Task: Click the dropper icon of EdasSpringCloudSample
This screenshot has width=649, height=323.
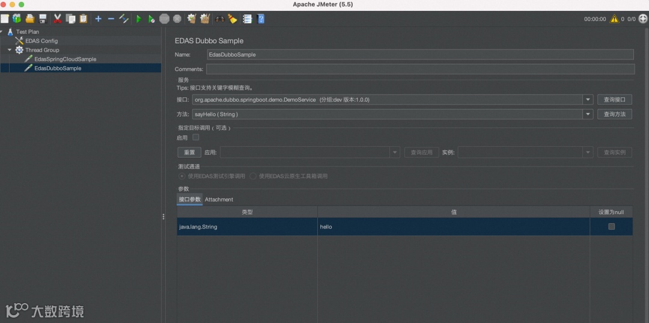Action: pos(28,59)
